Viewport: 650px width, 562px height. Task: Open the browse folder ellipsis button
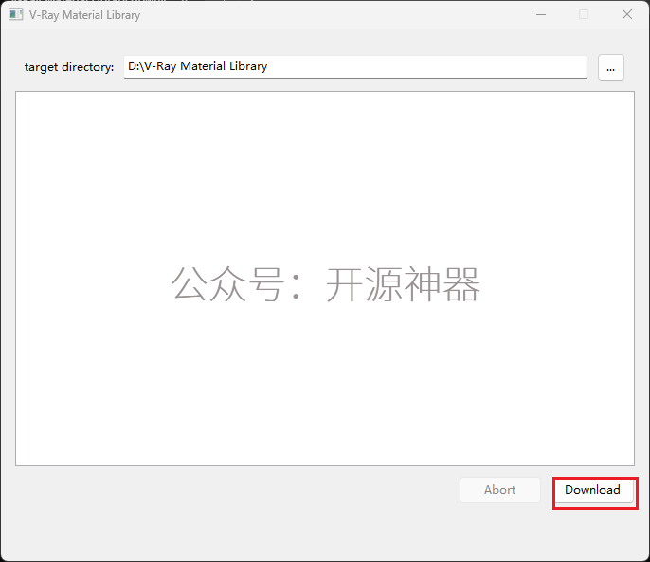(x=610, y=67)
